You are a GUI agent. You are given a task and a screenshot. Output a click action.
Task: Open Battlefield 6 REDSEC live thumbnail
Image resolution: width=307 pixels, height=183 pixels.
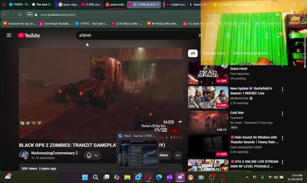coord(208,97)
